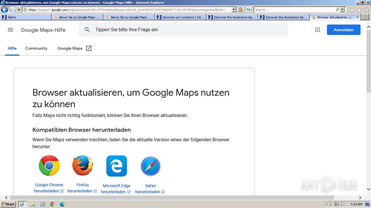Open File Explorer from the taskbar
The image size is (371, 208).
[x=33, y=204]
